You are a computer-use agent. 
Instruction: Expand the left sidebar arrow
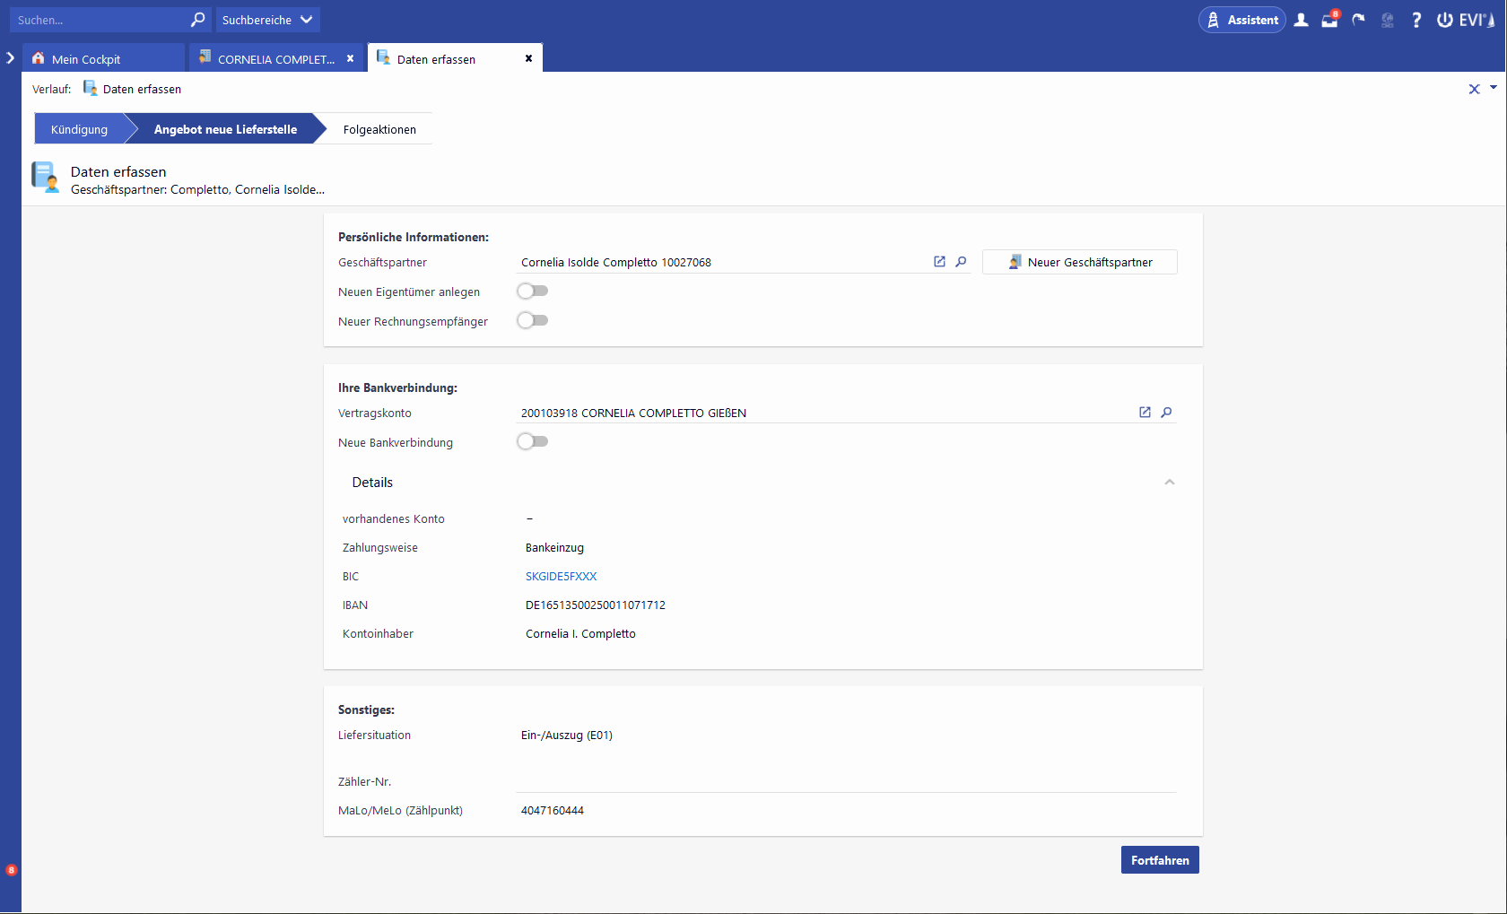(10, 58)
